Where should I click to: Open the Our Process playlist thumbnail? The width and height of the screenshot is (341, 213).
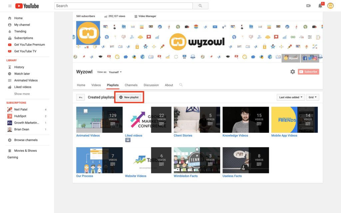coord(99,160)
